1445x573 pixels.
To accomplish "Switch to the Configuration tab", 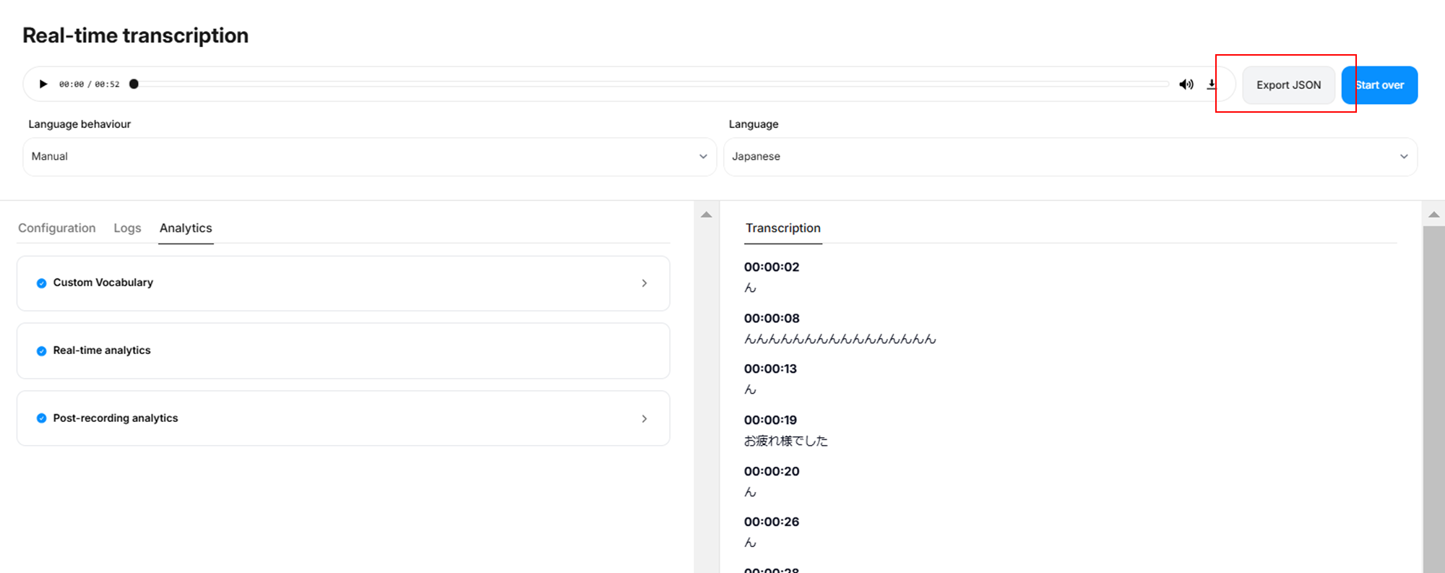I will 56,228.
